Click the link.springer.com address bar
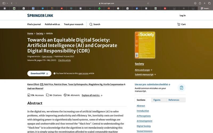Image resolution: width=213 pixels, height=133 pixels. pos(106,3)
